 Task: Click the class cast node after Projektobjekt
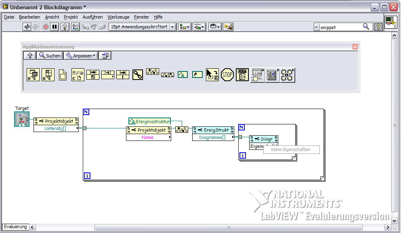click(x=182, y=130)
